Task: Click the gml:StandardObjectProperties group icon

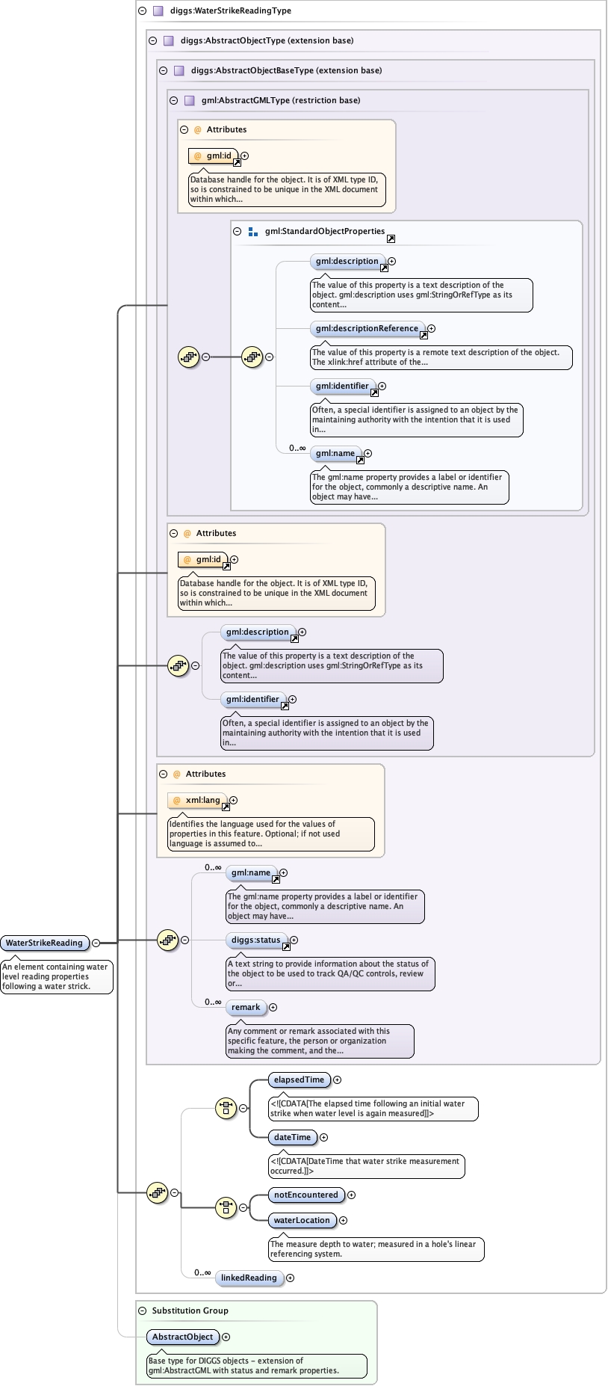Action: click(x=253, y=232)
